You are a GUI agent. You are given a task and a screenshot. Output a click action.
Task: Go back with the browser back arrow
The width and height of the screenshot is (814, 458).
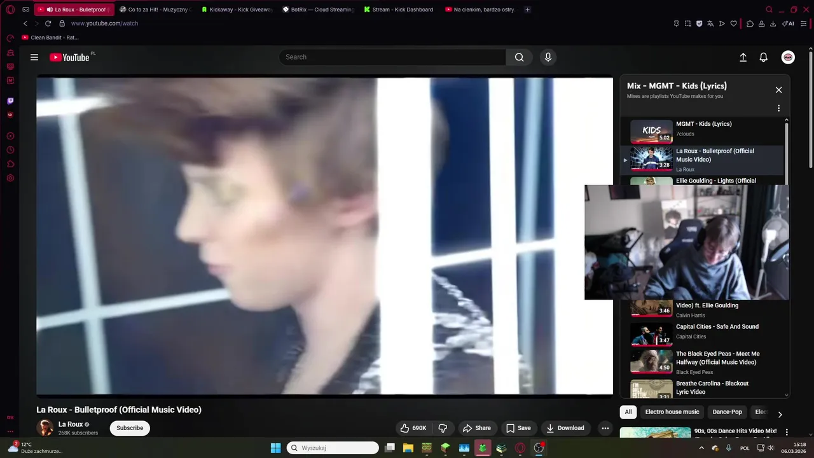tap(25, 24)
